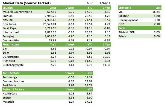Screen dimensions: 165x107
Task: Click the Economic table header
Action: coord(125,8)
